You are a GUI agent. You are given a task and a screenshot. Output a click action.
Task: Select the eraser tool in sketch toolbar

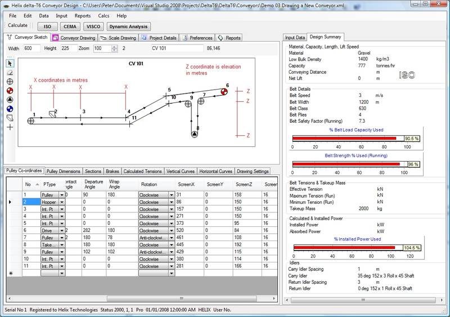tap(10, 73)
